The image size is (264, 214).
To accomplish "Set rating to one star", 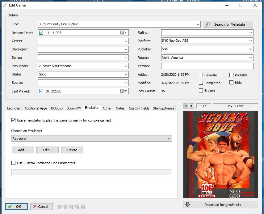I will (x=59, y=206).
